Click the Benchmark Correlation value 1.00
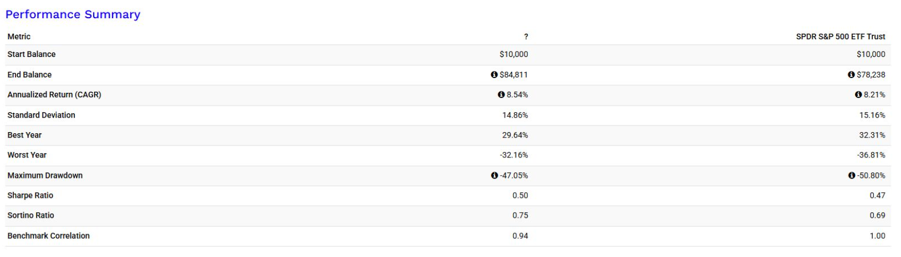Image resolution: width=901 pixels, height=257 pixels. pyautogui.click(x=877, y=235)
